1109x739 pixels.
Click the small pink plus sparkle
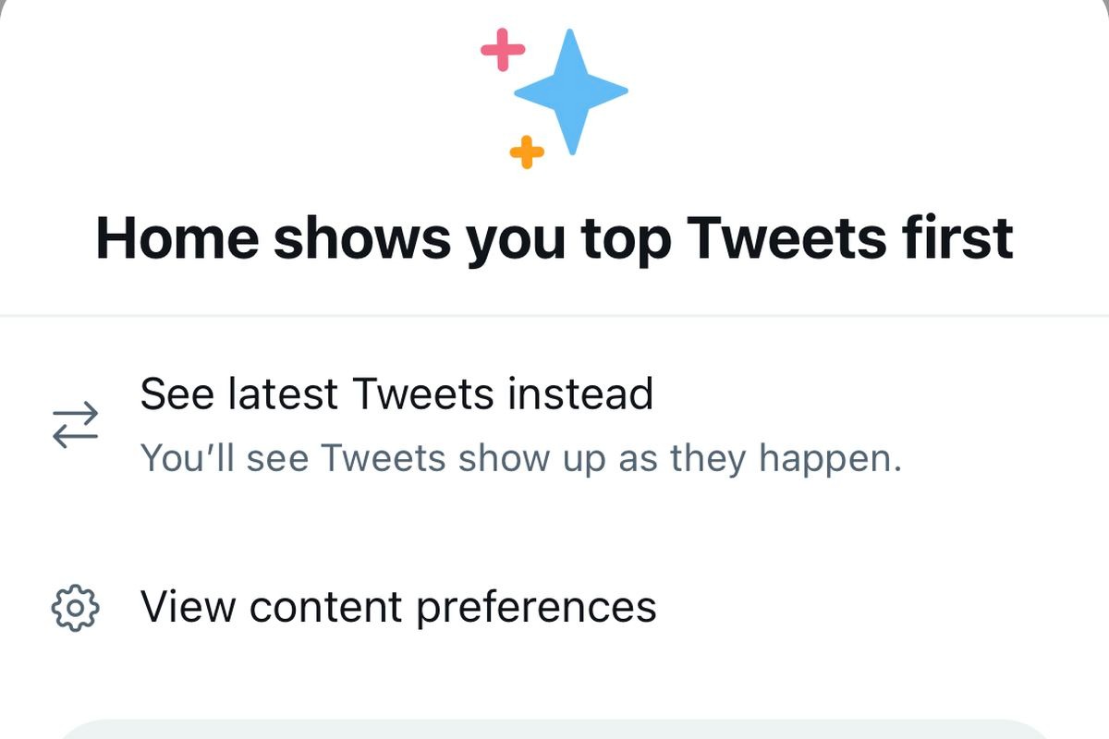click(x=504, y=50)
